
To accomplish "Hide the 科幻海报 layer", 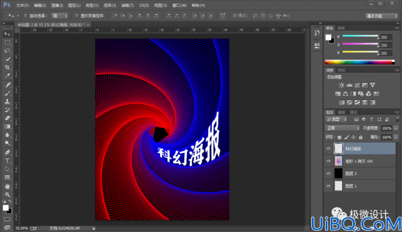I will click(x=328, y=148).
